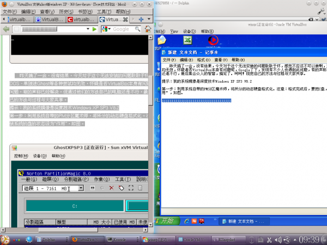Click the Firefox horizontal scrollbar thumb
This screenshot has height=245, width=327.
[68, 230]
